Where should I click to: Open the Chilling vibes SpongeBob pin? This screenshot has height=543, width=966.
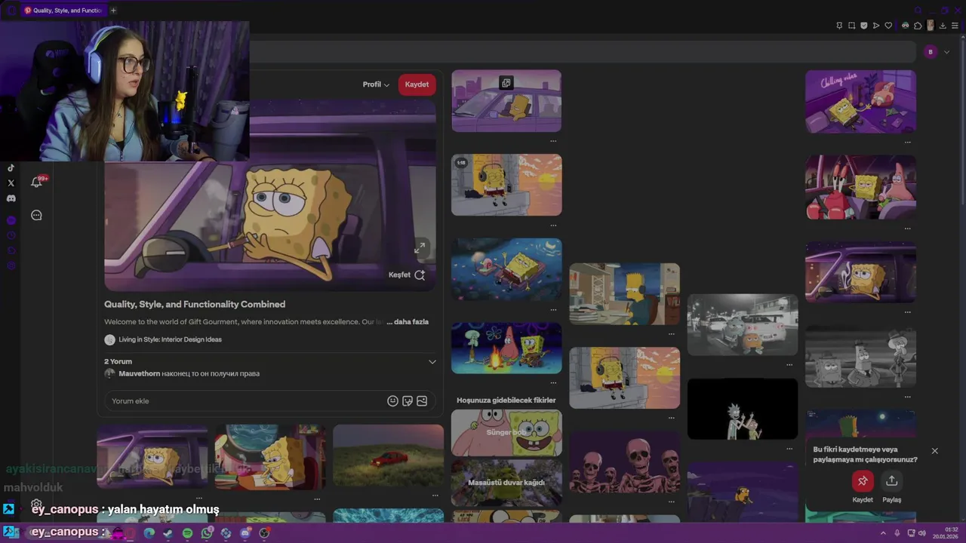tap(860, 101)
